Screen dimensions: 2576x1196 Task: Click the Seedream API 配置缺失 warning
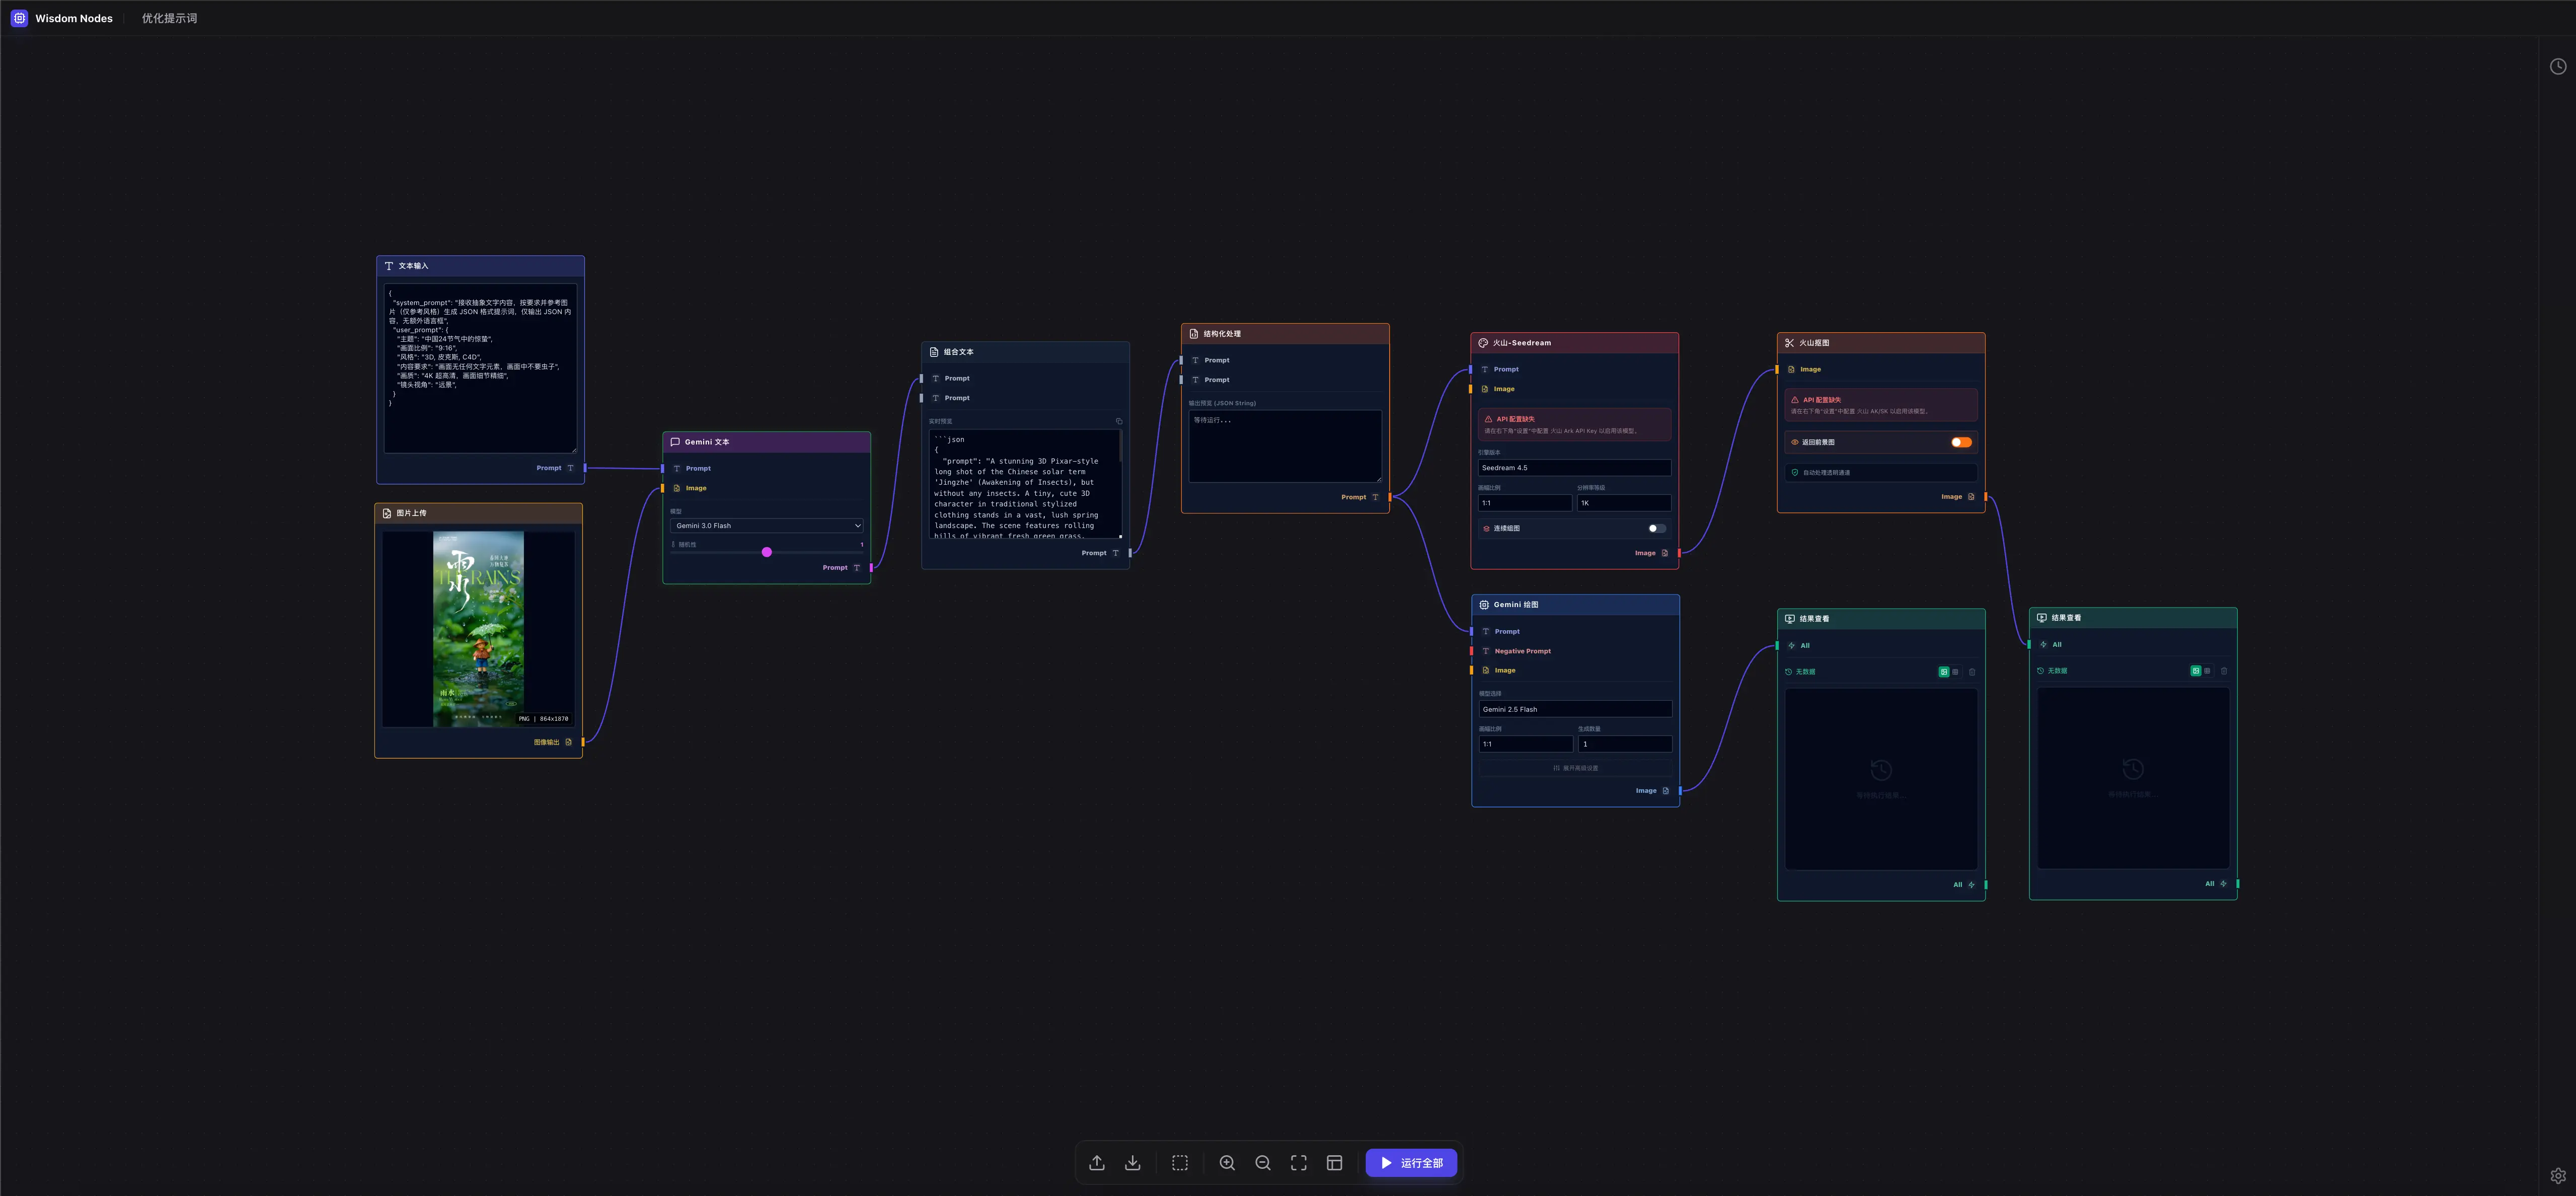point(1574,424)
